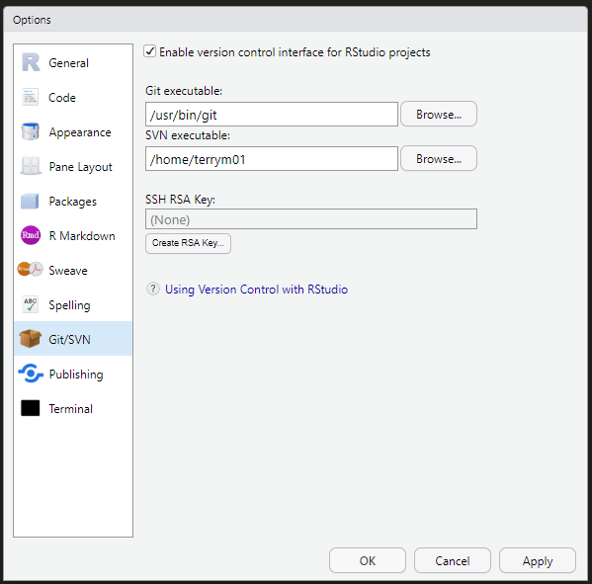Click the Git/SVN cardboard box icon
Image resolution: width=592 pixels, height=584 pixels.
coord(31,339)
